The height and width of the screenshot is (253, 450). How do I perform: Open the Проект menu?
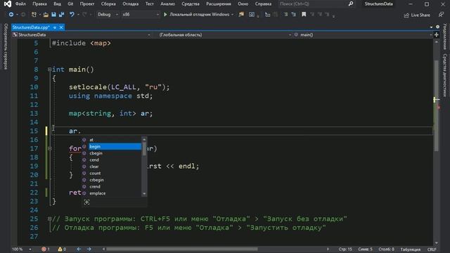point(87,4)
